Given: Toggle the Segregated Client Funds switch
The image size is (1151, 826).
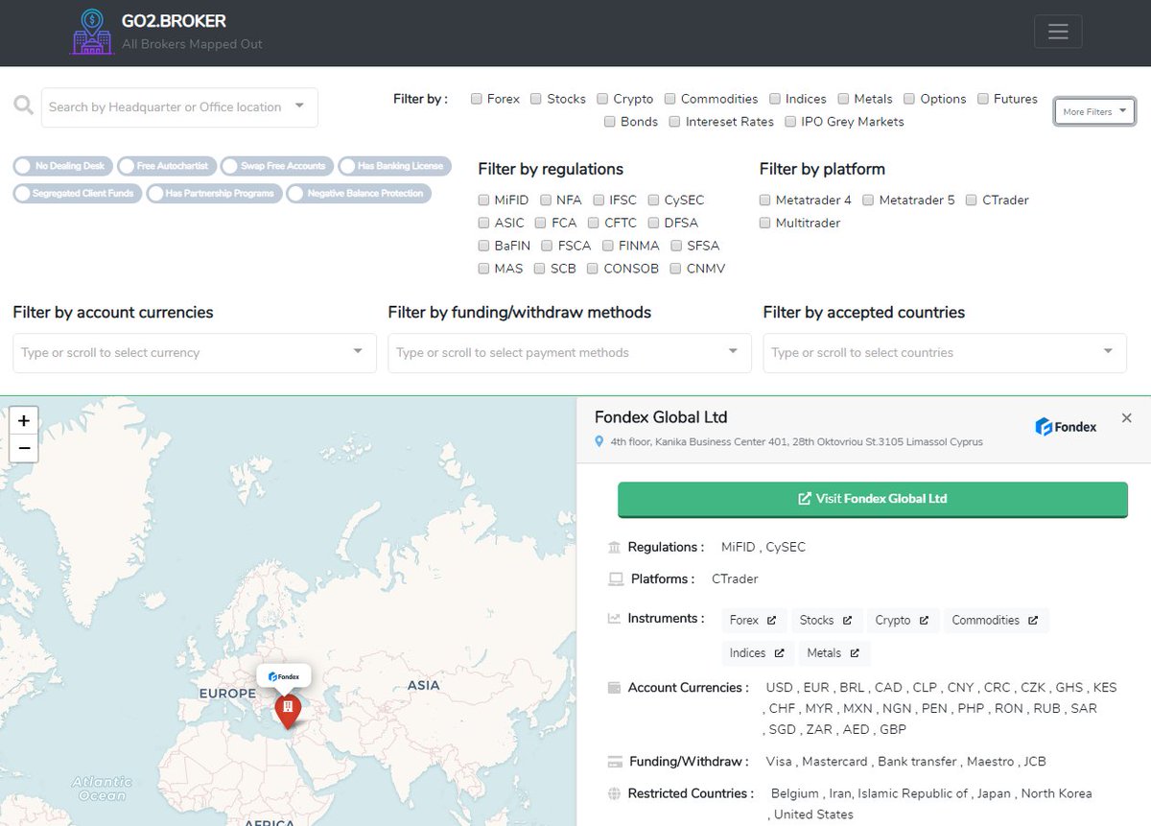Looking at the screenshot, I should coord(78,194).
